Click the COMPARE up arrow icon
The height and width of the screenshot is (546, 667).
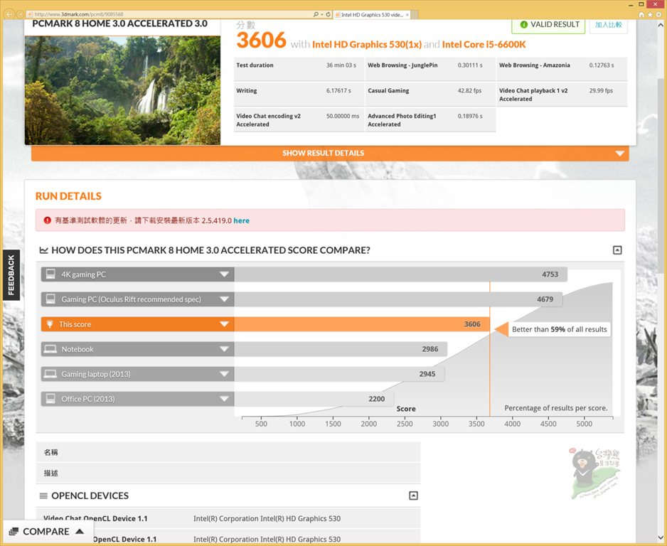point(80,531)
